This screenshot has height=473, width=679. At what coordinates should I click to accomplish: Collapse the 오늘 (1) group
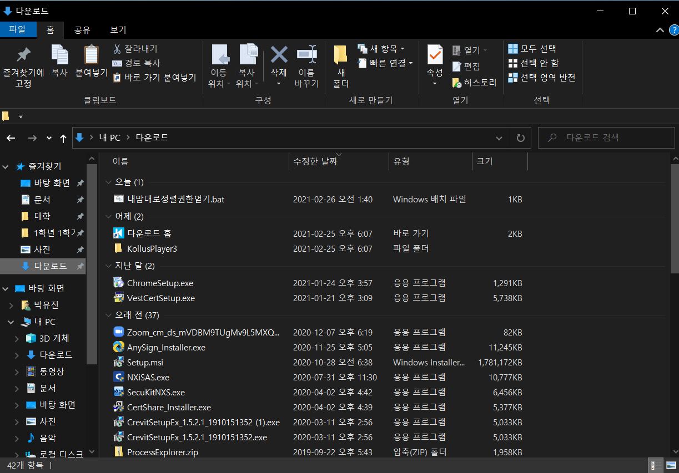[x=108, y=182]
